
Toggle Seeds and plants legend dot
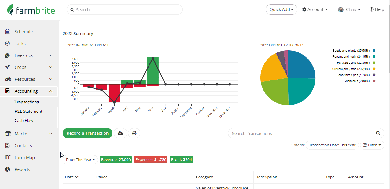click(374, 51)
